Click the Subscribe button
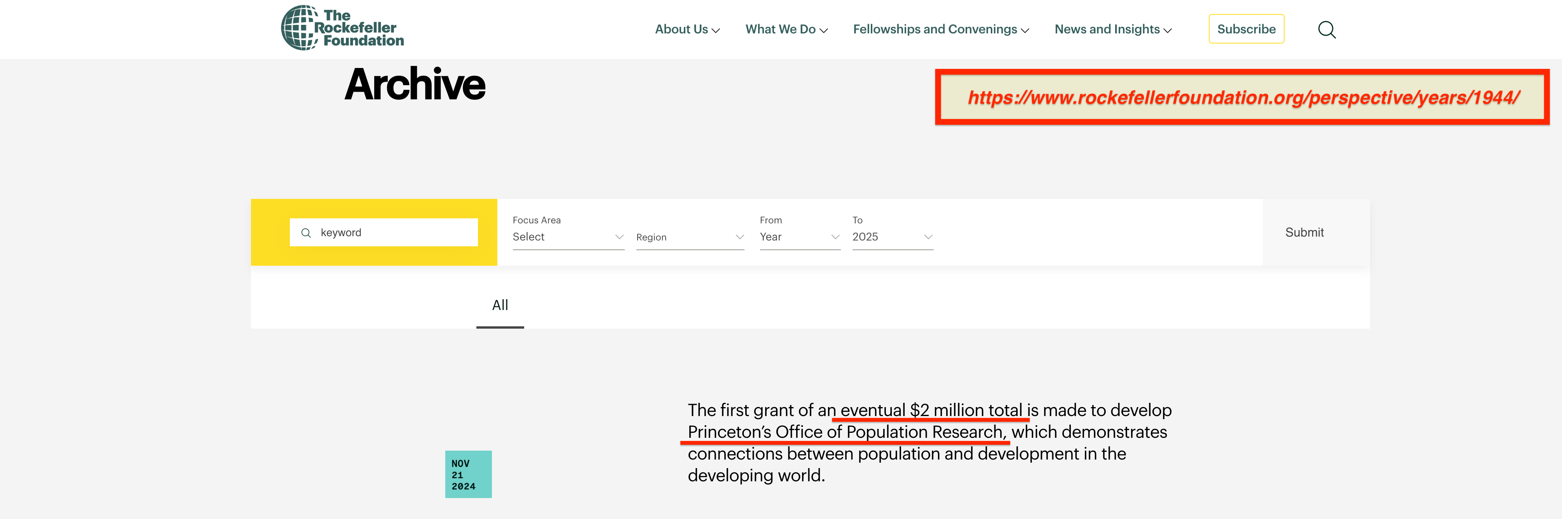The image size is (1562, 519). click(x=1246, y=29)
